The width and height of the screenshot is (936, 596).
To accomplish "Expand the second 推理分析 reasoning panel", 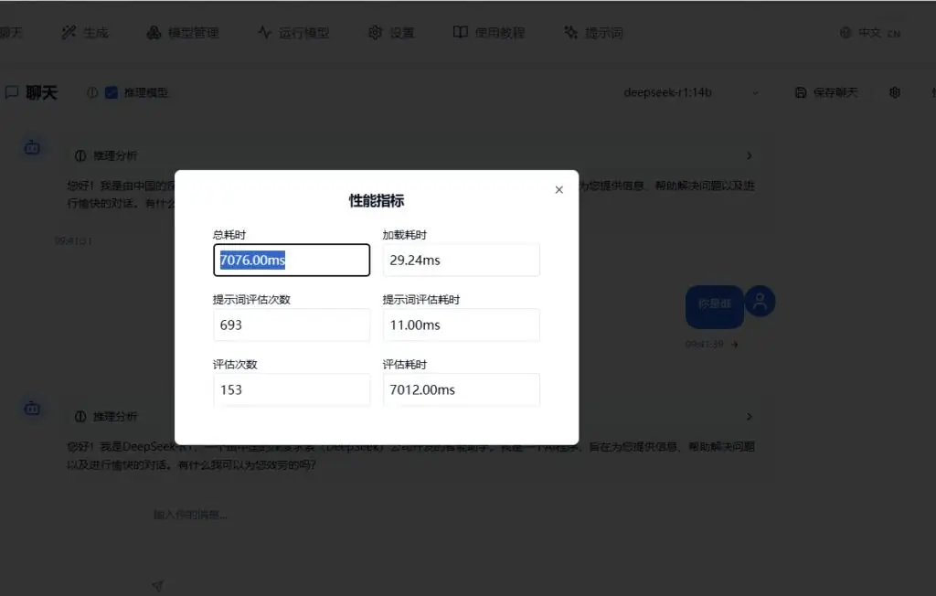I will click(x=749, y=416).
